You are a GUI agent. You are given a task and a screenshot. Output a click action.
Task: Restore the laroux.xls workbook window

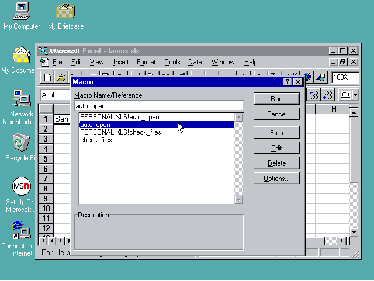pyautogui.click(x=343, y=62)
